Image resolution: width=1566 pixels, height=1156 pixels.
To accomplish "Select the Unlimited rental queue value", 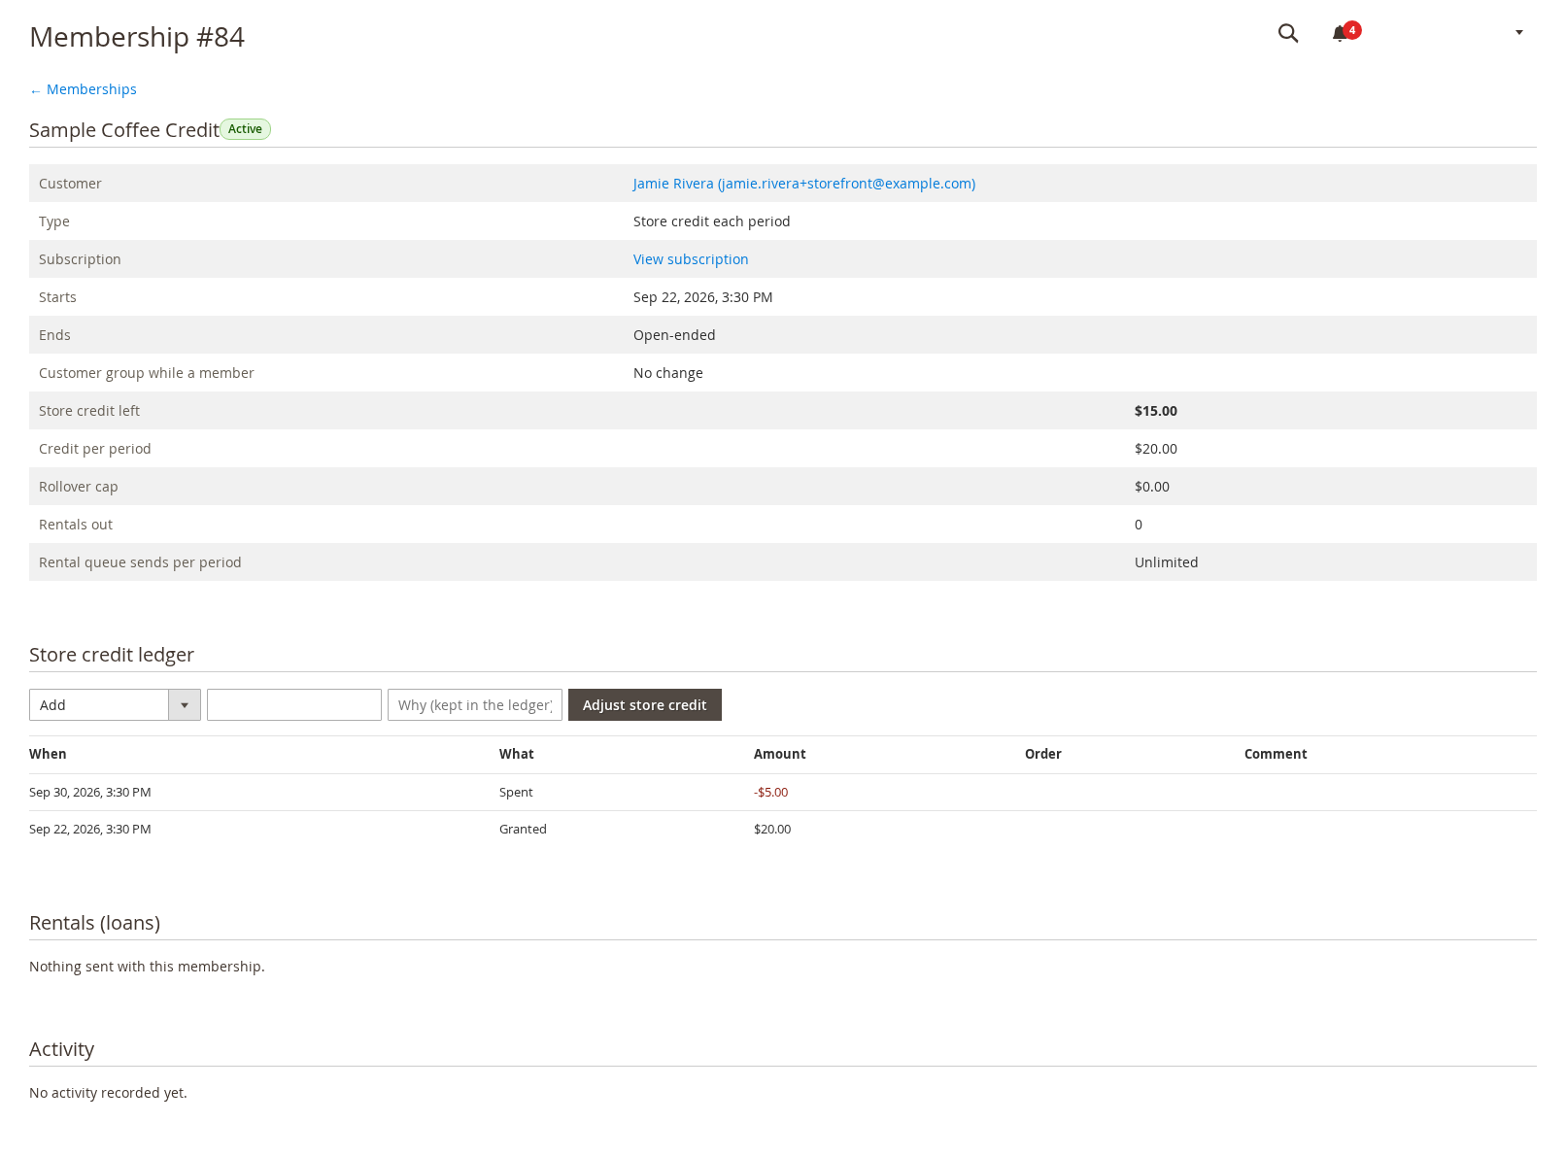I will click(1167, 562).
